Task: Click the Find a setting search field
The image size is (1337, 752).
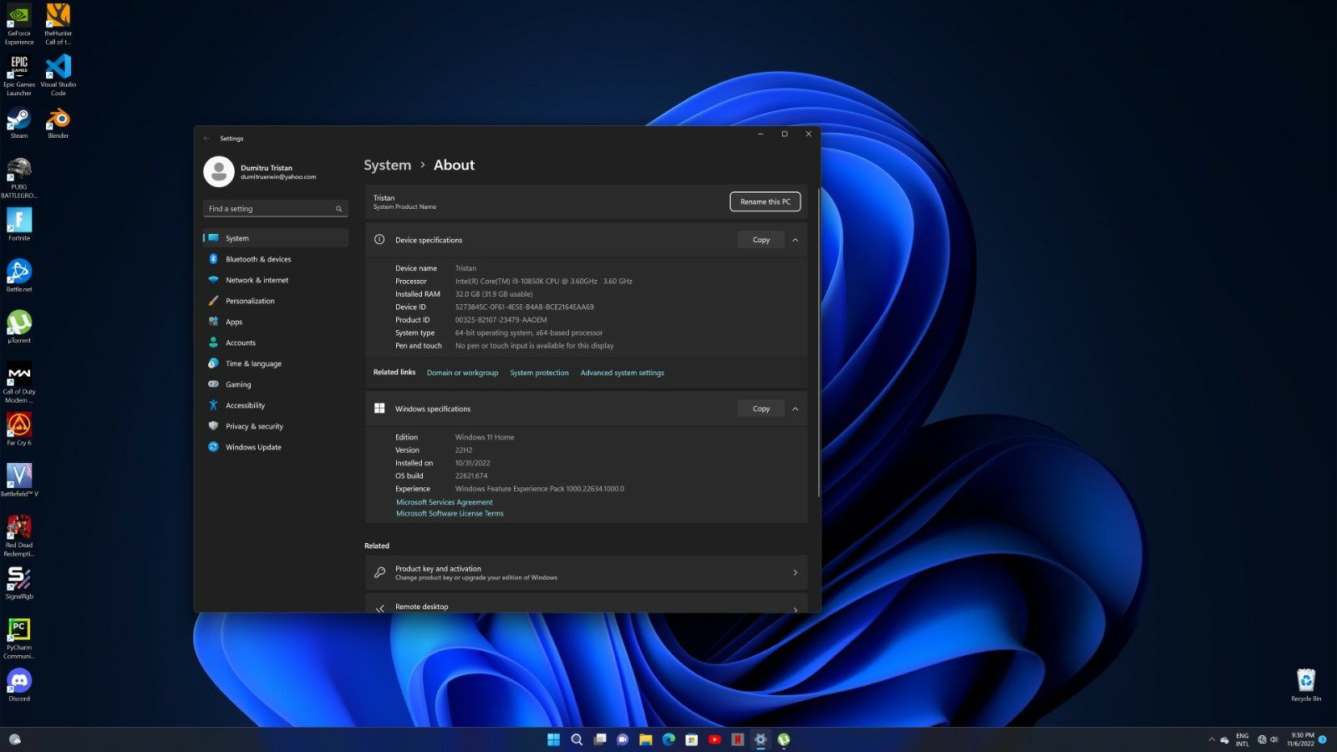Action: pyautogui.click(x=275, y=209)
